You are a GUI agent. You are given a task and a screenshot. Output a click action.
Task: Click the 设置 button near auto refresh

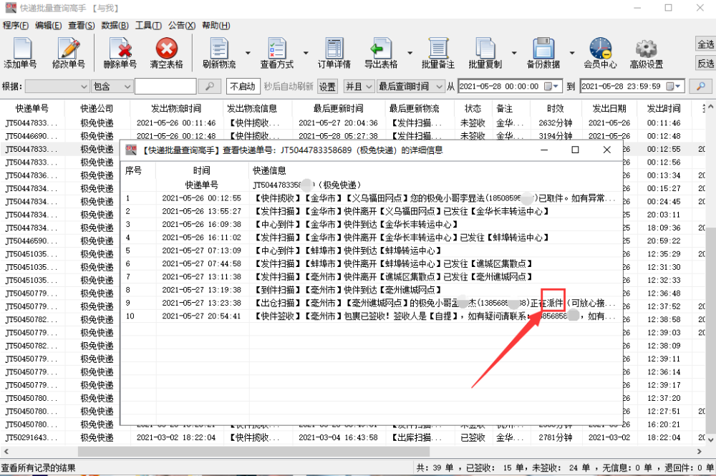pyautogui.click(x=327, y=87)
